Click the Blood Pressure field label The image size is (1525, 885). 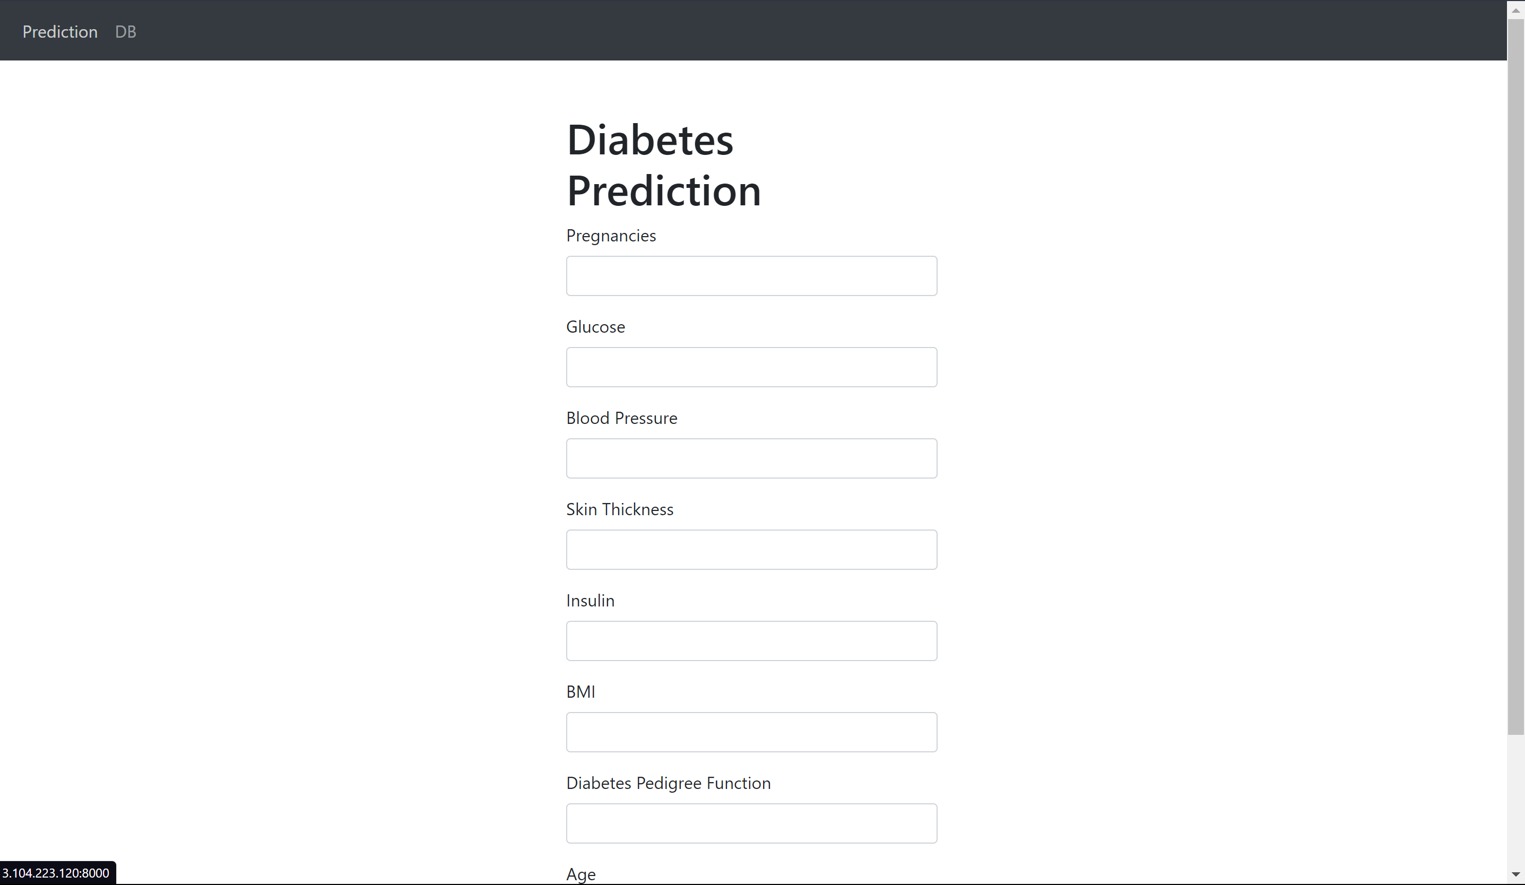[621, 418]
